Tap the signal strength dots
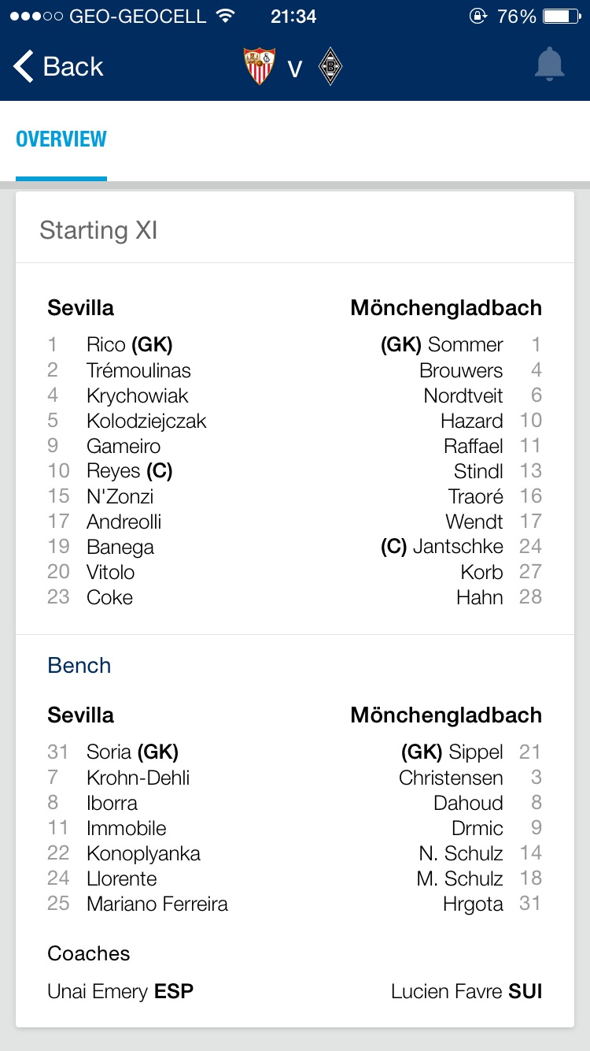590x1051 pixels. point(37,17)
